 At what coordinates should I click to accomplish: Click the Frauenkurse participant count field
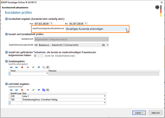click(x=39, y=56)
